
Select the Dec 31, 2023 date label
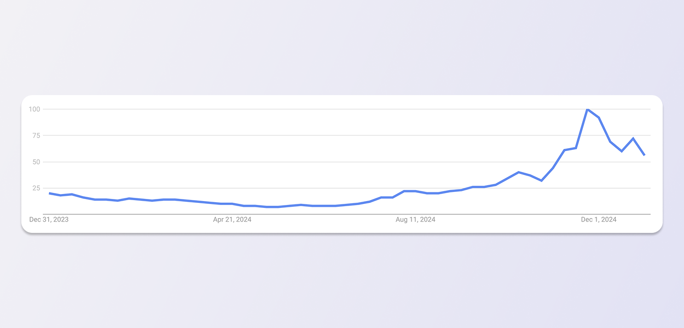[49, 220]
